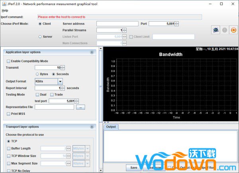This screenshot has width=239, height=173.
Task: Click the Stop iPerf circle icon
Action: coord(224,30)
